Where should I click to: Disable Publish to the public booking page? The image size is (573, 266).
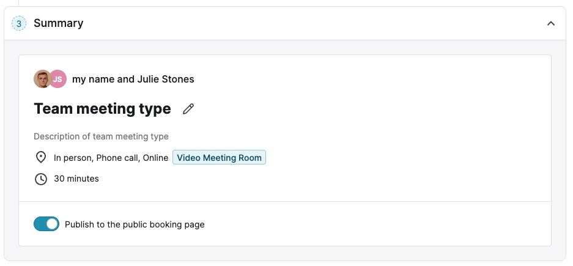46,224
